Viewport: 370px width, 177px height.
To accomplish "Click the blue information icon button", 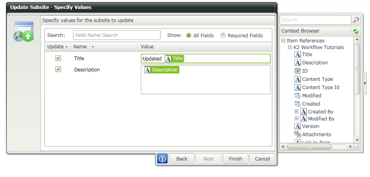I will point(162,159).
